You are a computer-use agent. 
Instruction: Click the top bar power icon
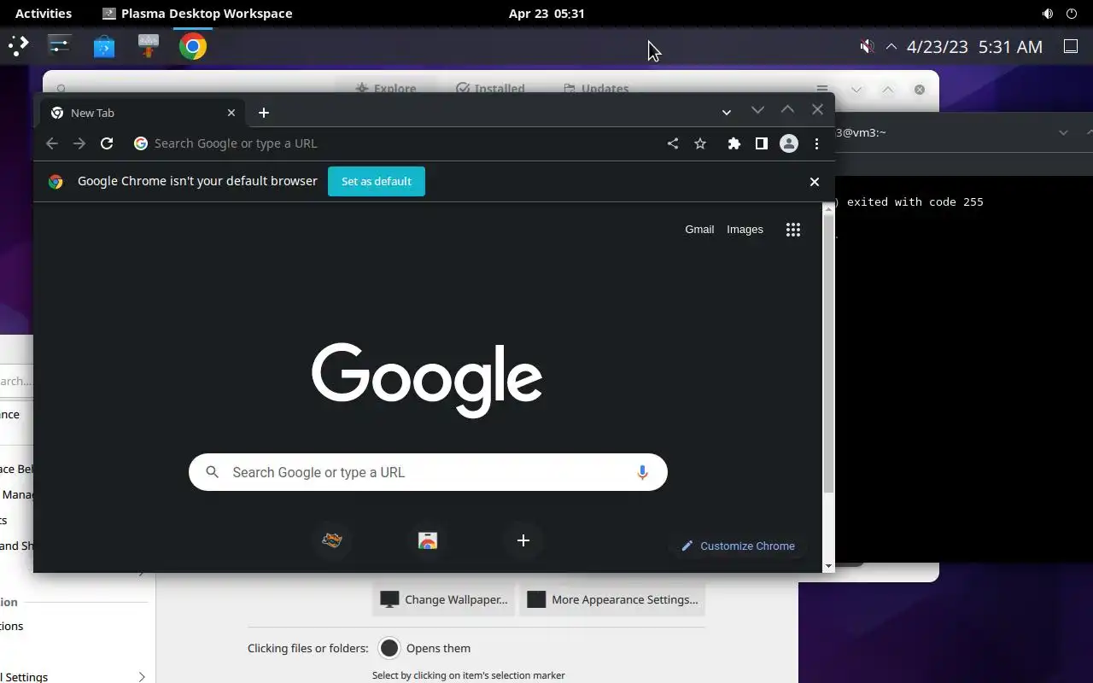click(1072, 14)
